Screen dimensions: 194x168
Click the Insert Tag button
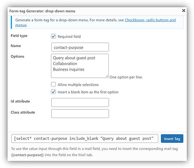tap(172, 139)
